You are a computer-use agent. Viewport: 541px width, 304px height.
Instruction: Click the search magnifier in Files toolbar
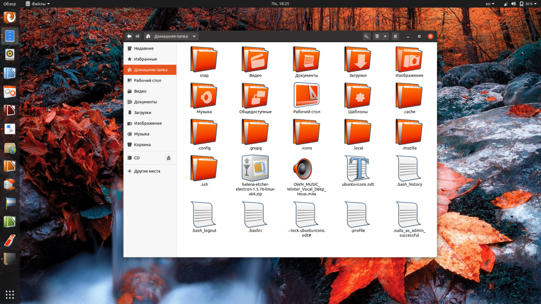(367, 36)
